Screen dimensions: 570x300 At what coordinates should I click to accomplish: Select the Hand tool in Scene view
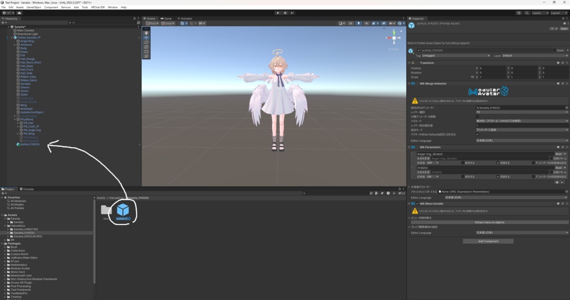point(146,33)
